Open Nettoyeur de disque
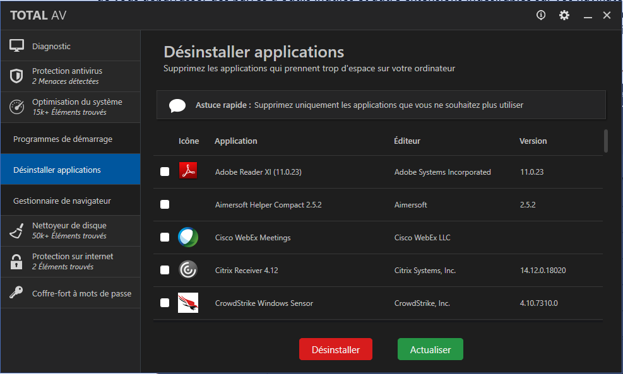This screenshot has width=623, height=374. point(70,231)
